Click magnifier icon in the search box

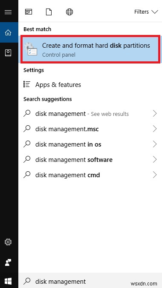[27, 281]
